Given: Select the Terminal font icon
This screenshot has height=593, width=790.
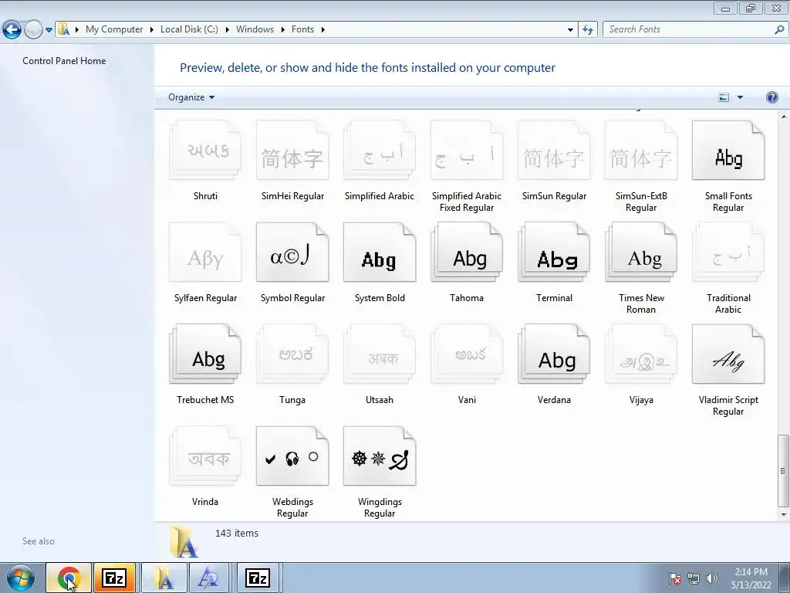Looking at the screenshot, I should 554,252.
